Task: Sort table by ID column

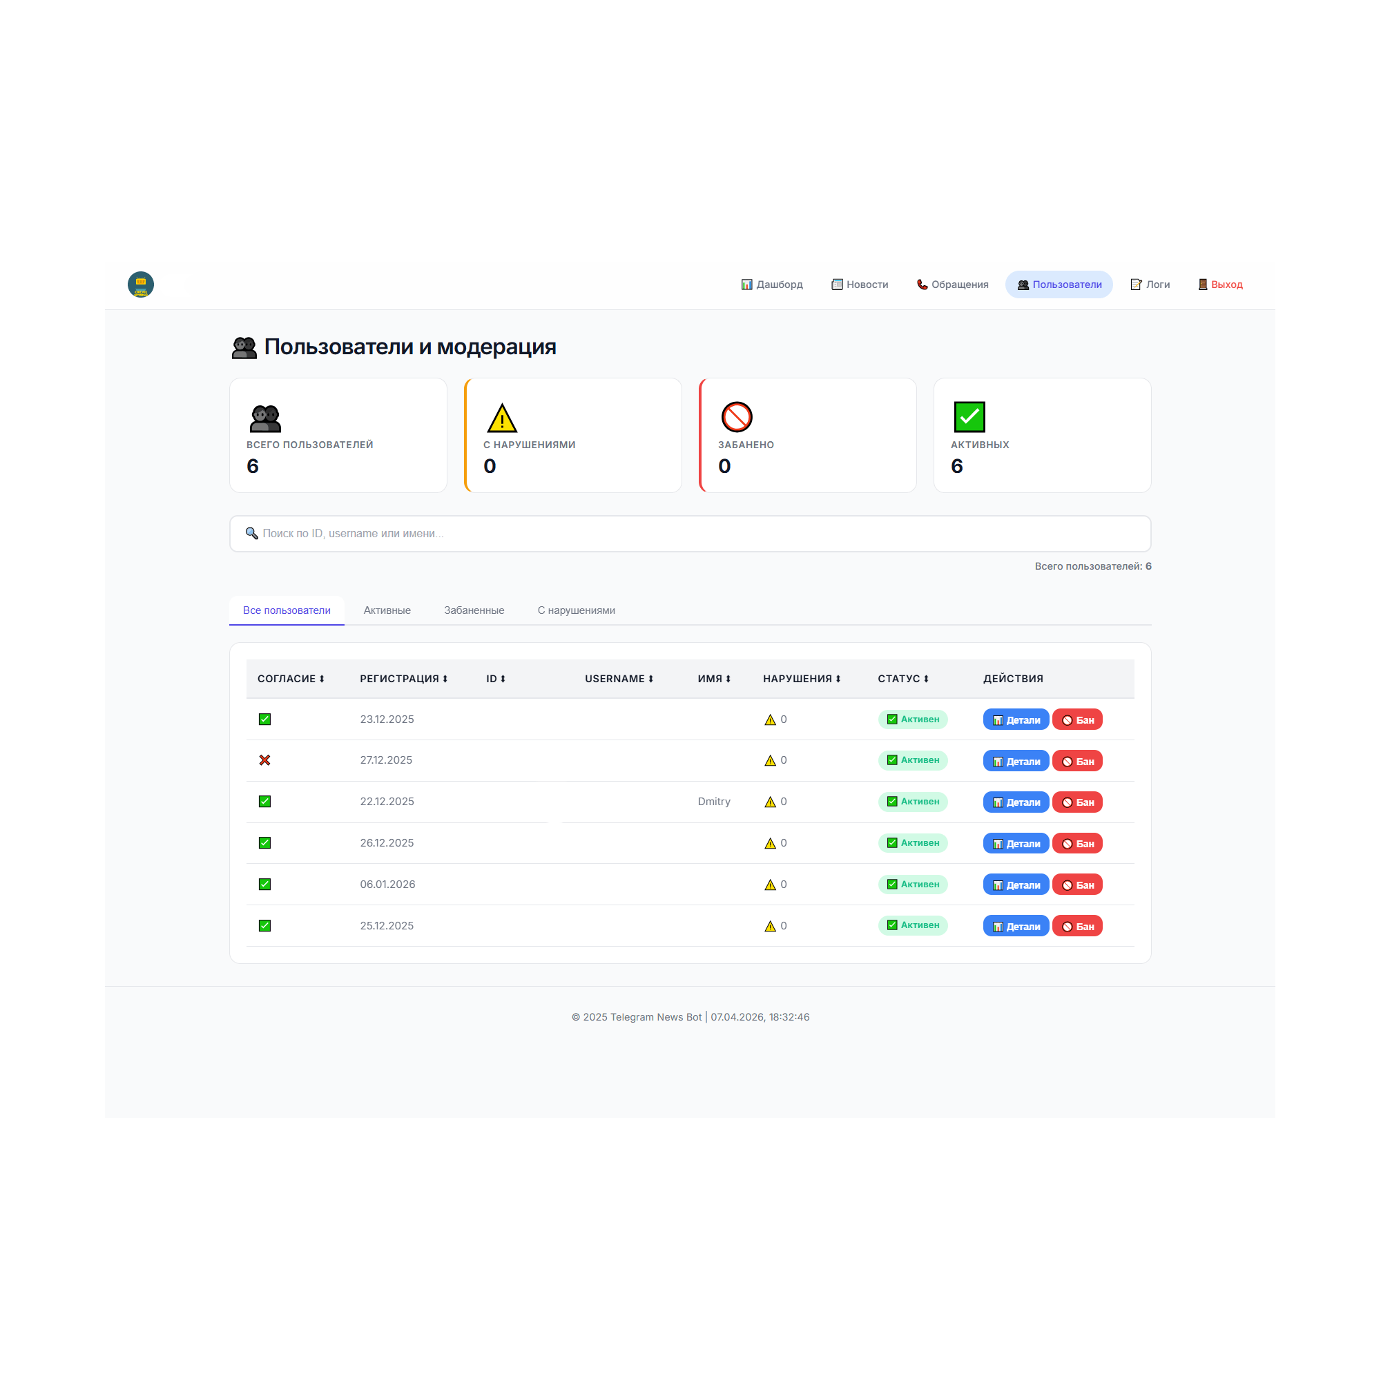Action: point(496,678)
